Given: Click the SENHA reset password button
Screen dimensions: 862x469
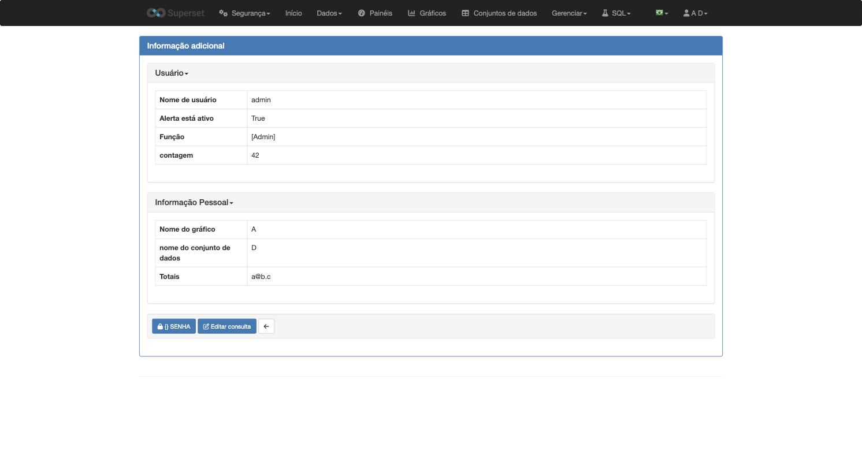Looking at the screenshot, I should [x=174, y=326].
